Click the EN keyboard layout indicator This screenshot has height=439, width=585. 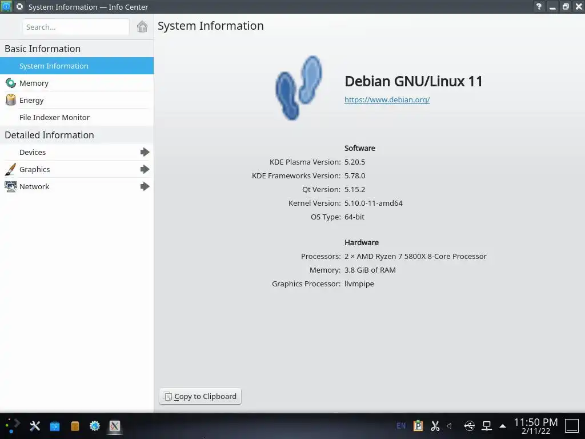(x=401, y=425)
